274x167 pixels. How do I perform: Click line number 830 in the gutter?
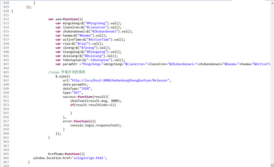point(6,11)
